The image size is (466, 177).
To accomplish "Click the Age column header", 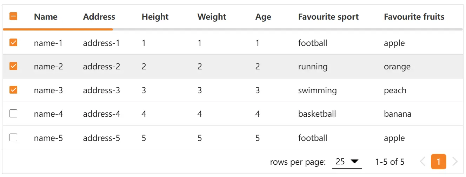I will pos(263,17).
